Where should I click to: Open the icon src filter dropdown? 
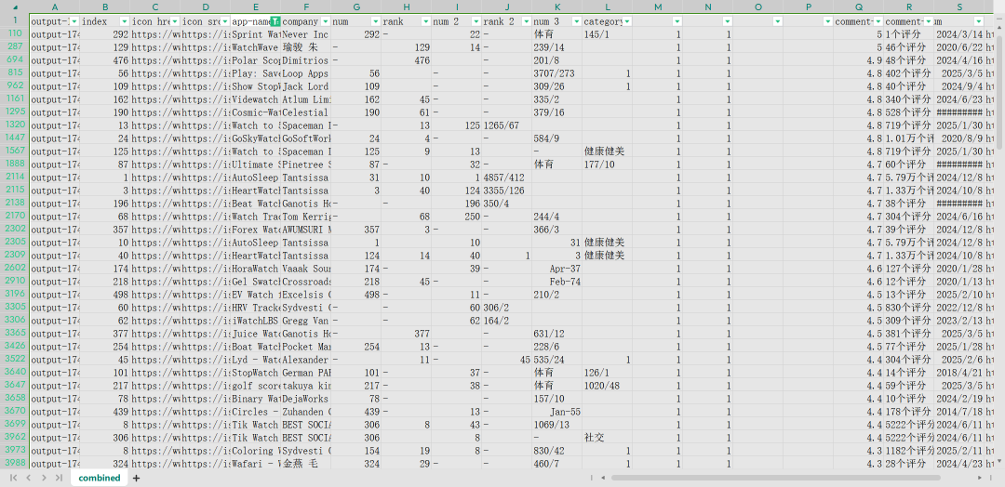224,21
